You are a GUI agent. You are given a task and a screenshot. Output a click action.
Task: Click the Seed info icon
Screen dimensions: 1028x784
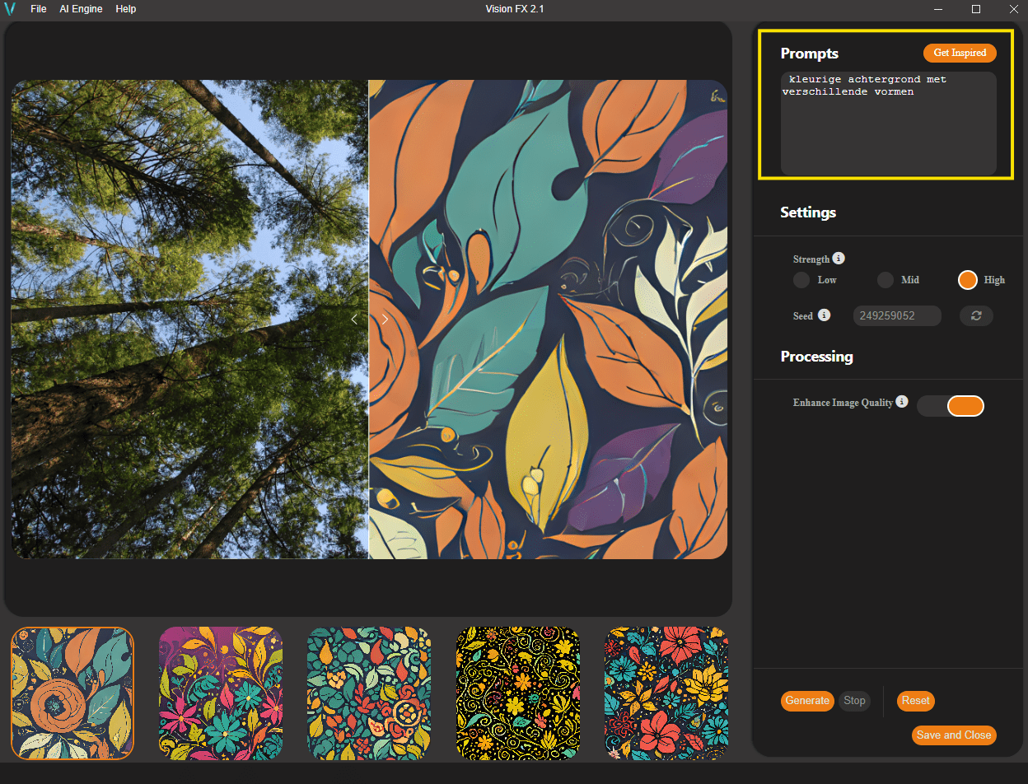824,315
